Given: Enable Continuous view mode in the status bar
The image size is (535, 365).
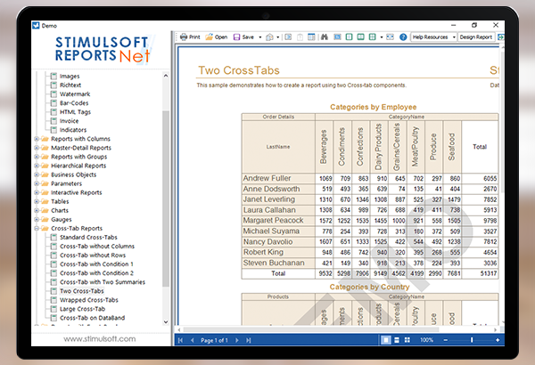Looking at the screenshot, I should click(397, 340).
